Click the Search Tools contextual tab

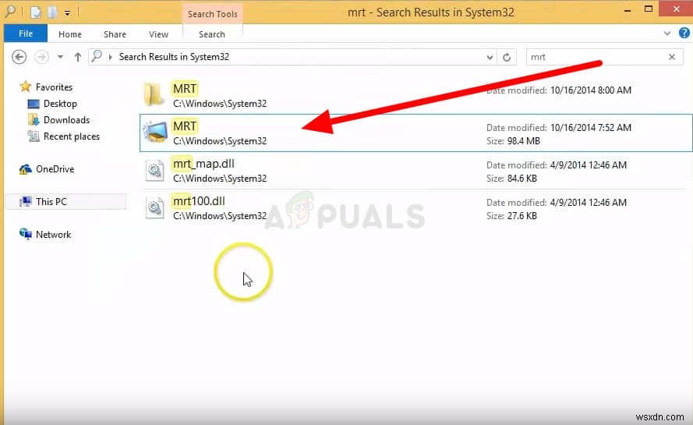(x=213, y=14)
